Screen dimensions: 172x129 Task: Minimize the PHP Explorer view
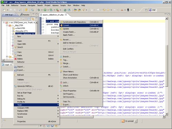33,14
